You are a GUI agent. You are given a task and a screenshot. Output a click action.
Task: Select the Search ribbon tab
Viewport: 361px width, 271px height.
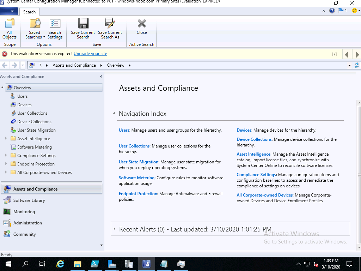29,12
